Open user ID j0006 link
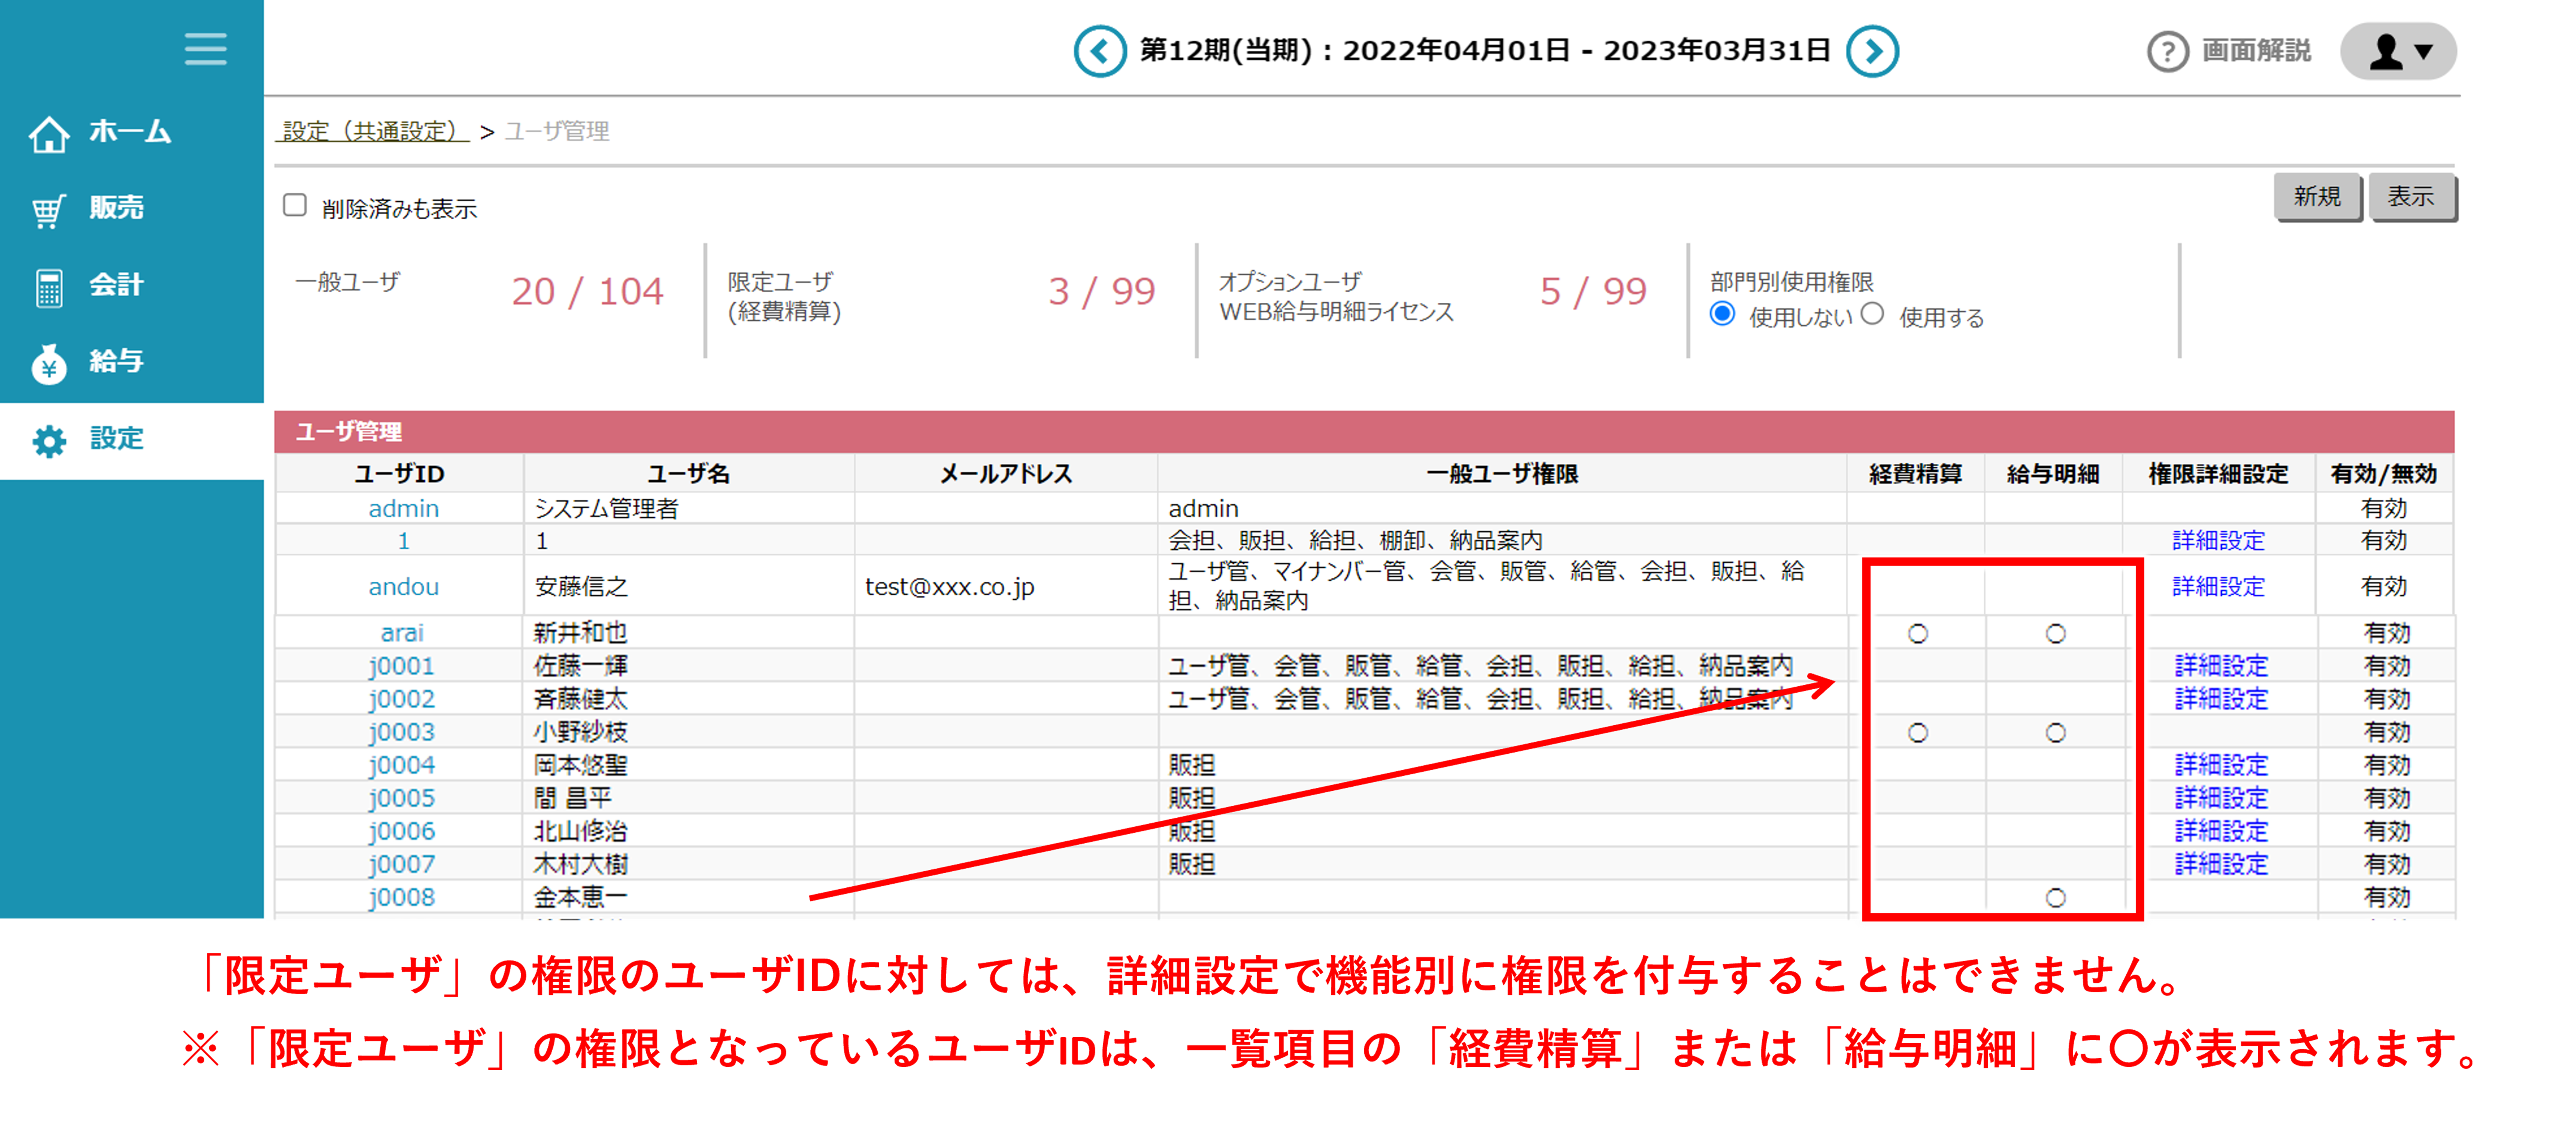Image resolution: width=2576 pixels, height=1146 pixels. coord(402,831)
